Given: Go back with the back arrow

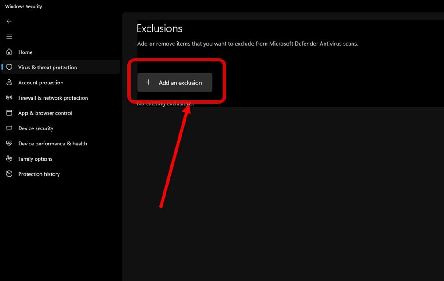Looking at the screenshot, I should [9, 21].
